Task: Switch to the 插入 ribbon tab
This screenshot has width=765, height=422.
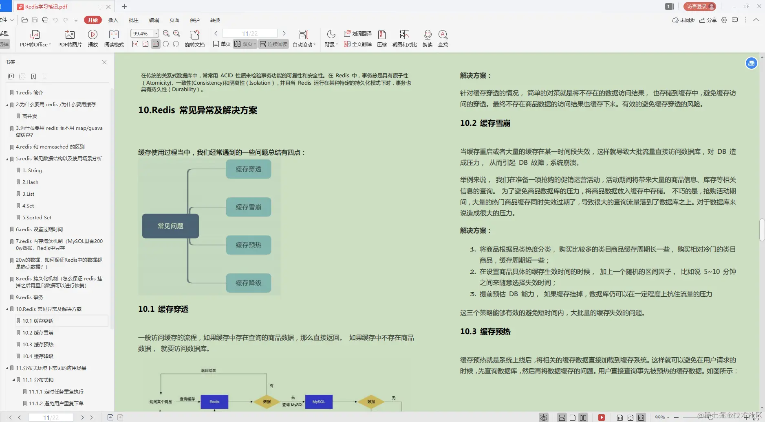Action: [x=114, y=20]
